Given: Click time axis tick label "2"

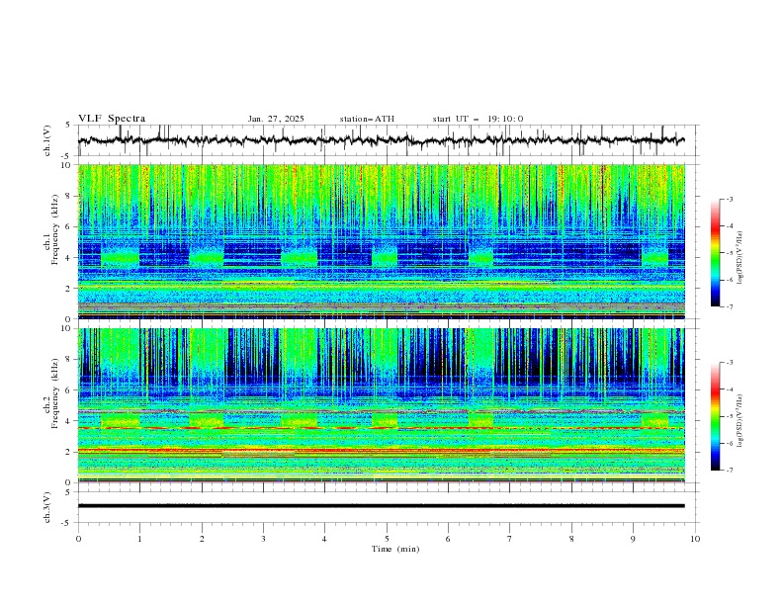Looking at the screenshot, I should pos(202,539).
